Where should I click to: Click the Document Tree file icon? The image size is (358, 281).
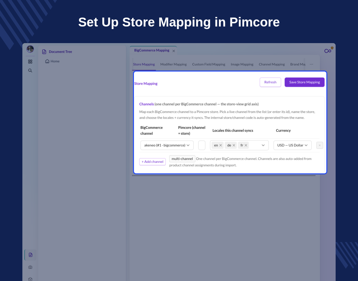(x=44, y=52)
